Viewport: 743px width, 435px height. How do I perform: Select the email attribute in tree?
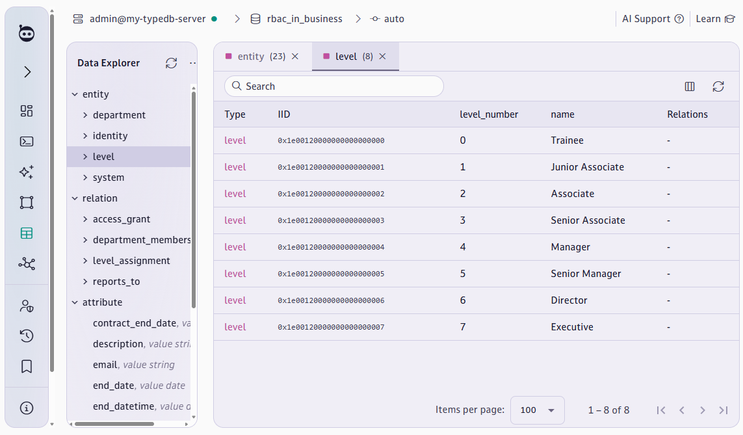(105, 365)
